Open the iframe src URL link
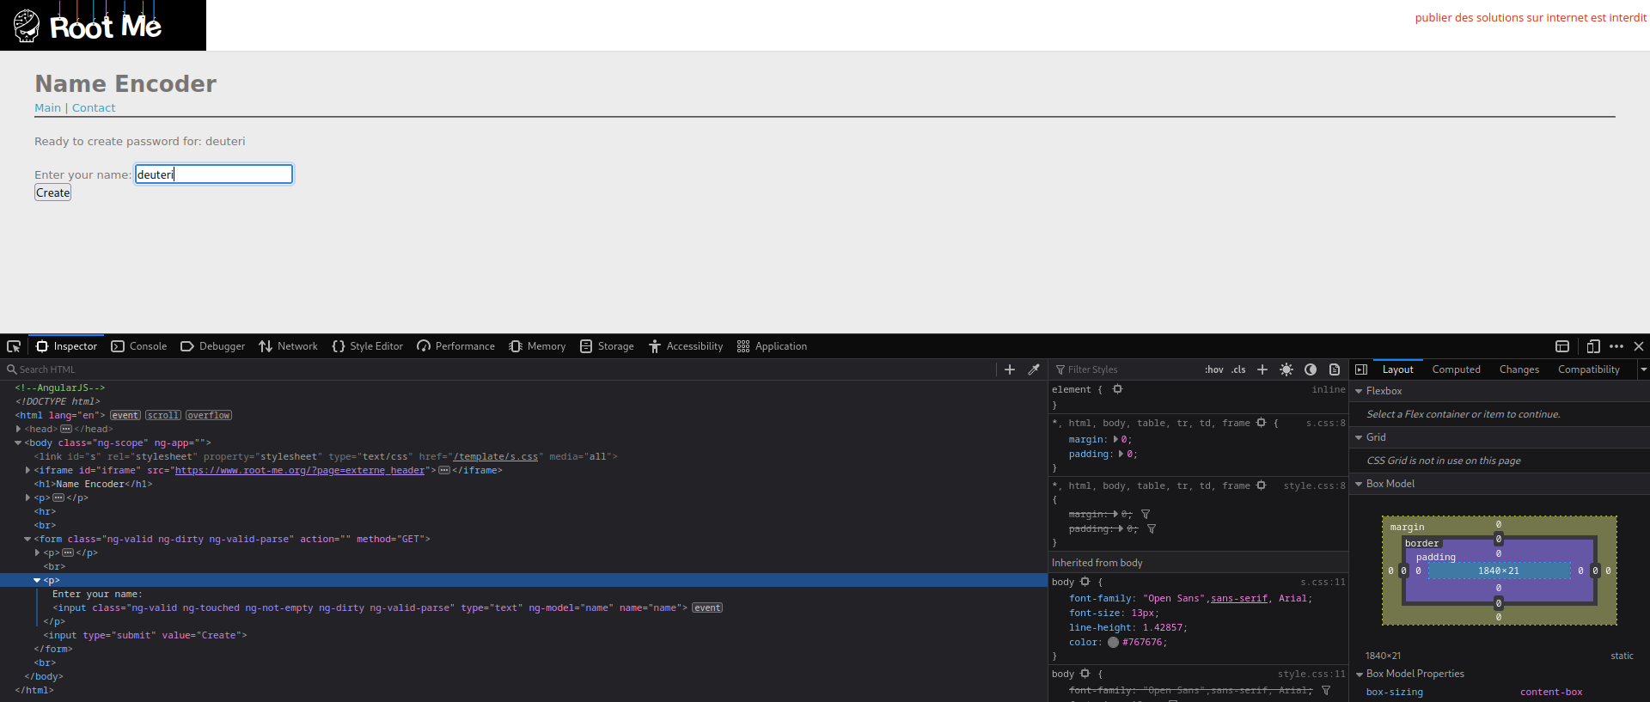This screenshot has height=702, width=1650. pos(300,470)
